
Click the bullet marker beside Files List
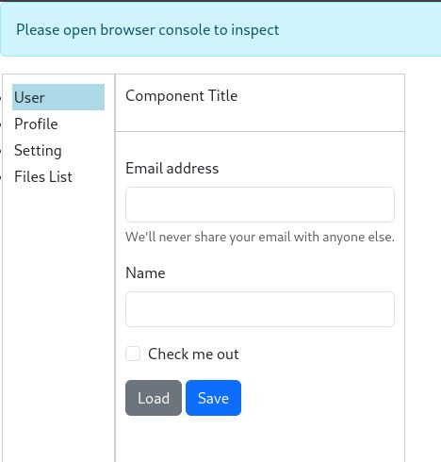click(x=1, y=177)
